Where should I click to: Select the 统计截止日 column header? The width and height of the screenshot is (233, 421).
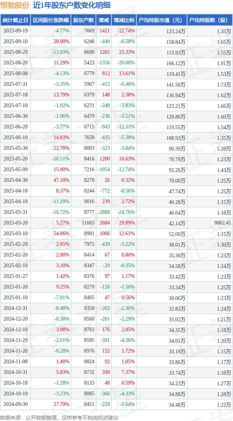click(15, 20)
